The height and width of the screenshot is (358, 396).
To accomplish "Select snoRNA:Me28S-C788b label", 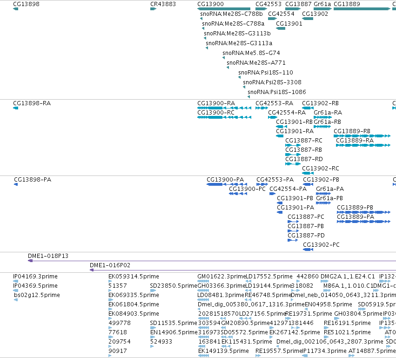I will (231, 14).
